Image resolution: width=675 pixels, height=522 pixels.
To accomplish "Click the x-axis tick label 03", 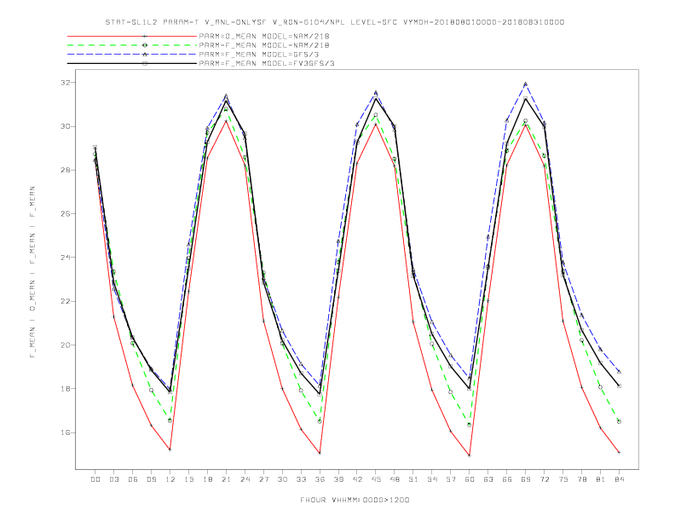I will pyautogui.click(x=113, y=479).
